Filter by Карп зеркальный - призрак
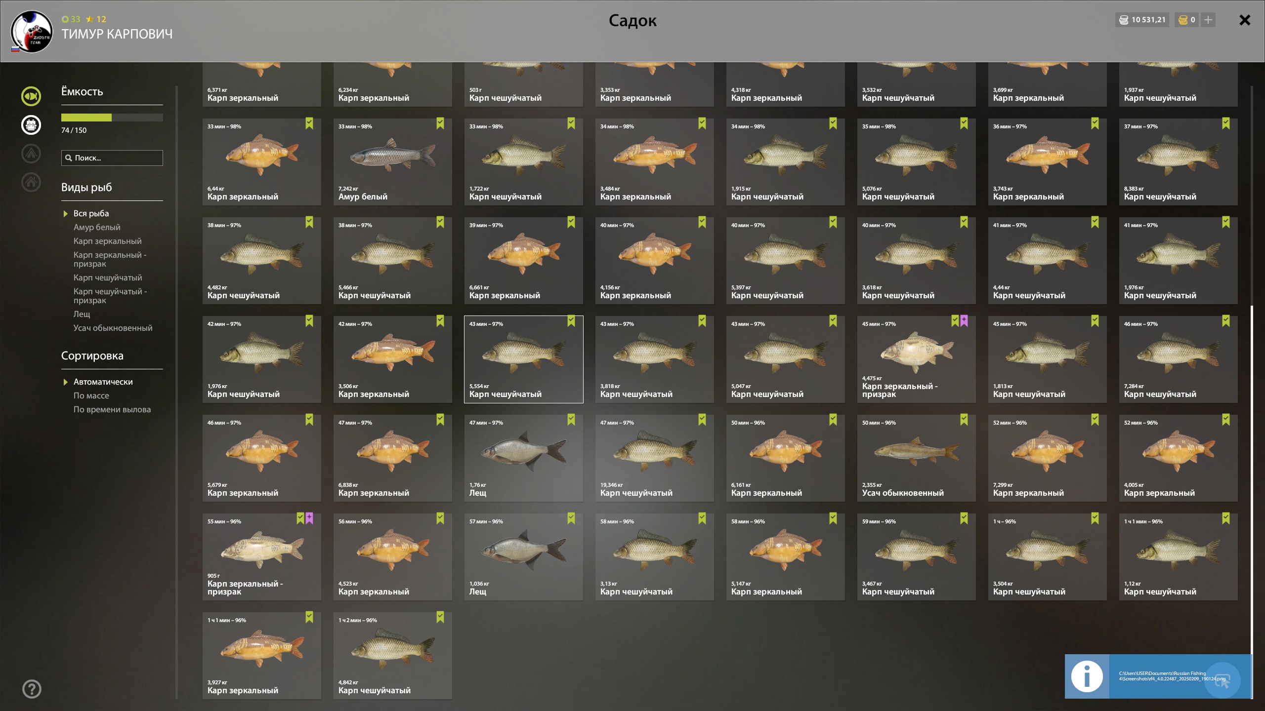 point(110,259)
